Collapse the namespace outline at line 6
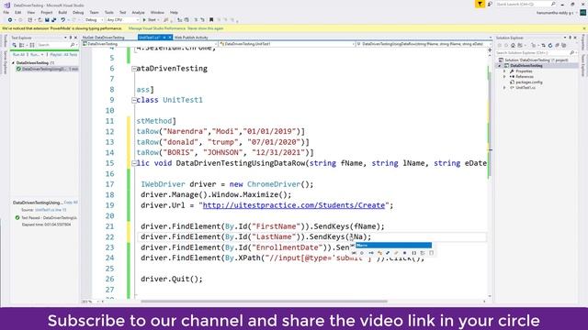This screenshot has width=588, height=330. pos(134,69)
